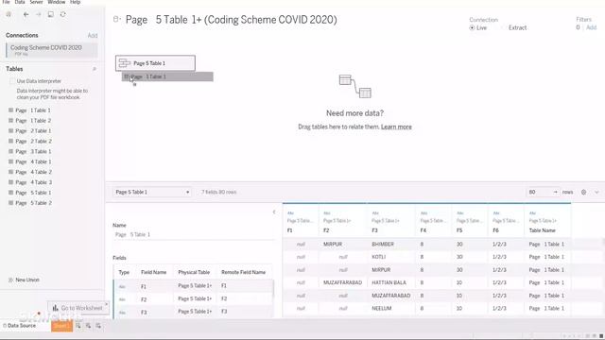Click the new story tab icon
This screenshot has width=605, height=340.
[98, 326]
